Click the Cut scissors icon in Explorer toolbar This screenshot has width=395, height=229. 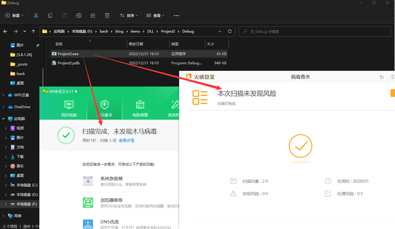(36, 15)
